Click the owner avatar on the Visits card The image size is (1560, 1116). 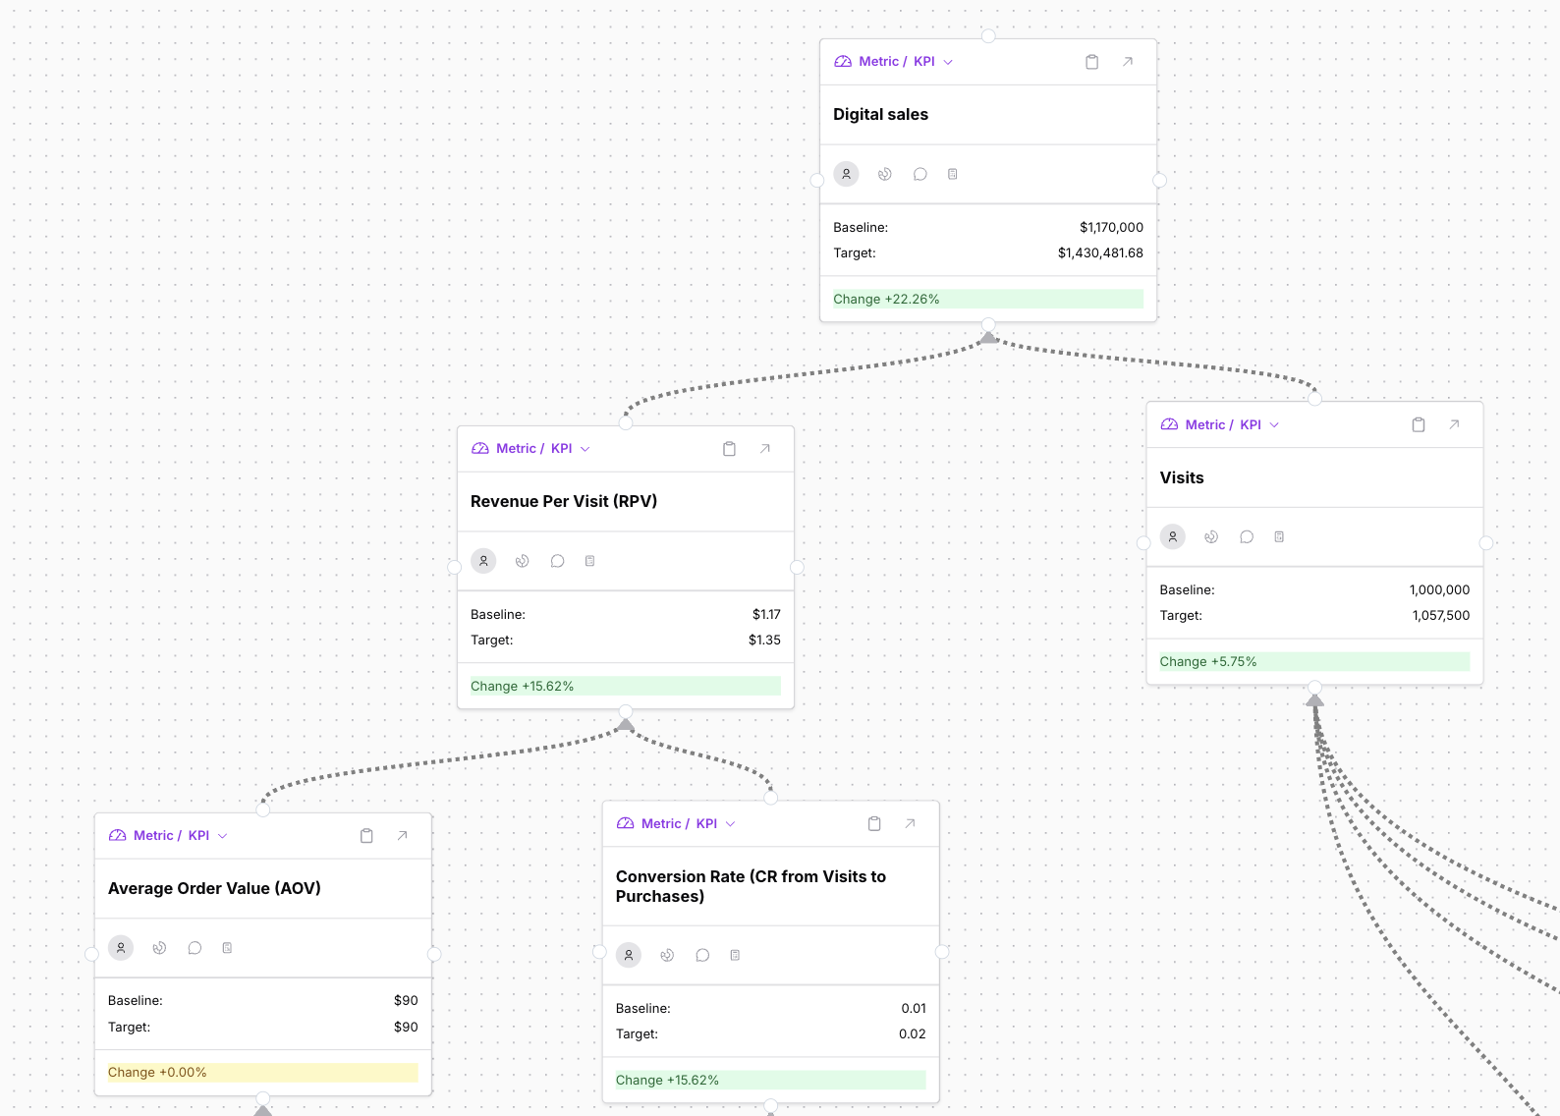(1172, 537)
